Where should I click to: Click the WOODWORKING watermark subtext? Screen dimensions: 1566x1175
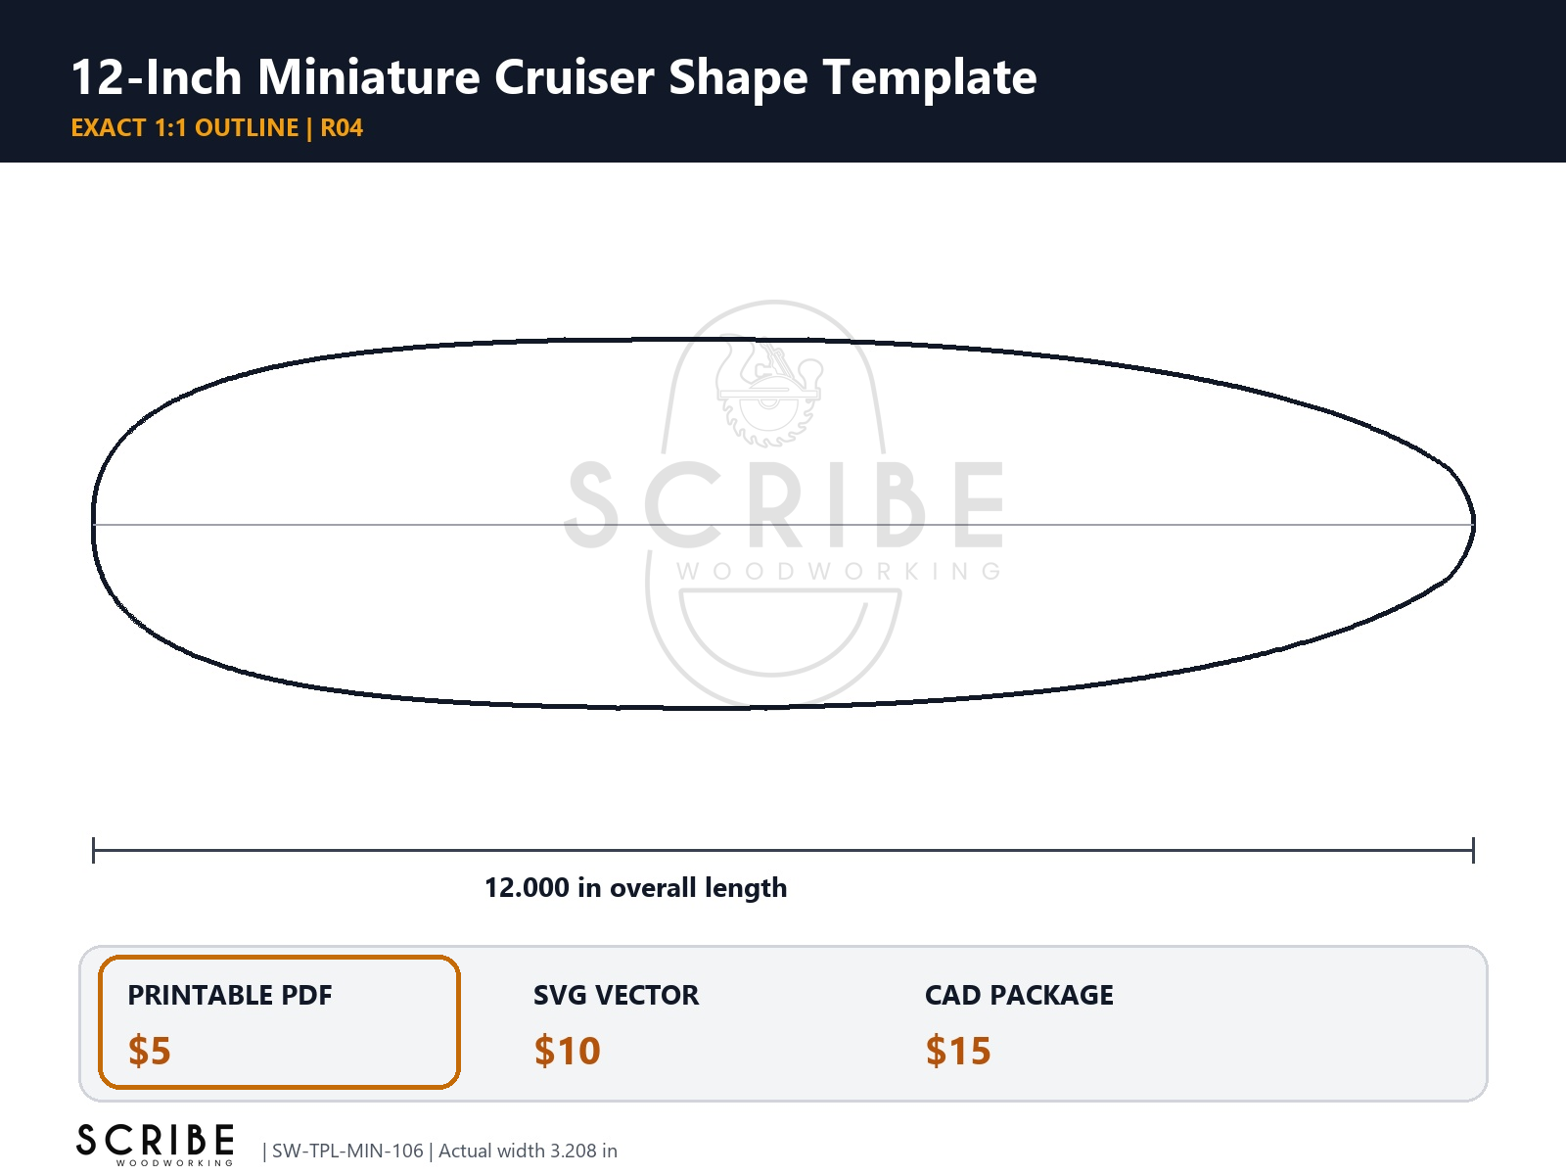point(840,571)
